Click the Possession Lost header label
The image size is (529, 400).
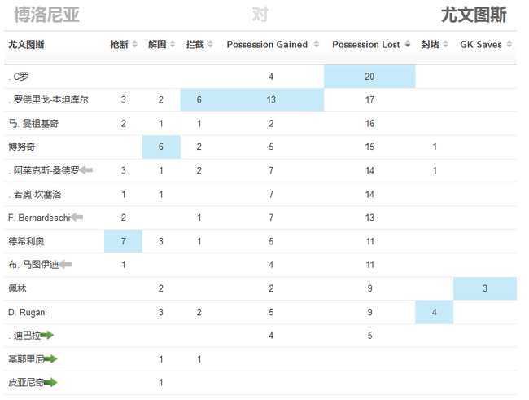pyautogui.click(x=365, y=44)
